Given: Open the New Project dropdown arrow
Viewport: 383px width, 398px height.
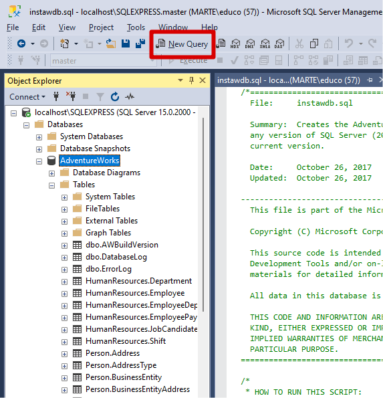Looking at the screenshot, I should (x=76, y=43).
